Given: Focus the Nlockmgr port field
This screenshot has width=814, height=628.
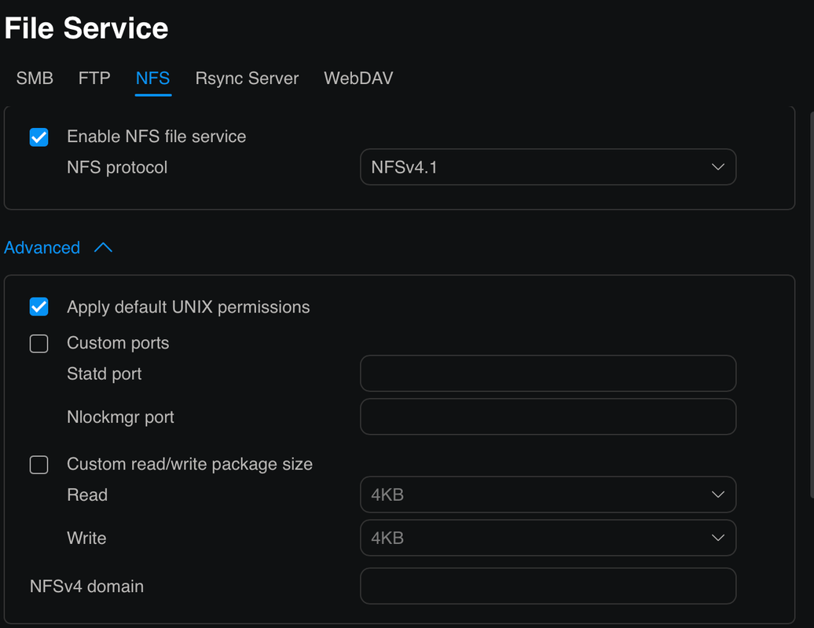Looking at the screenshot, I should click(547, 417).
